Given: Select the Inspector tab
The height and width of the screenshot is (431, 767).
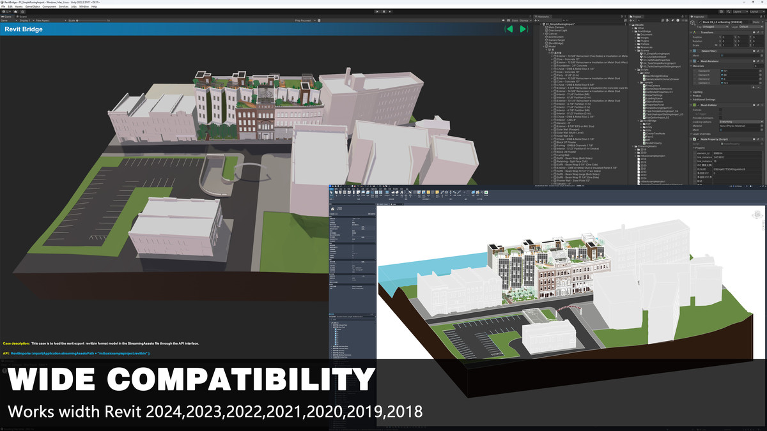Looking at the screenshot, I should 698,16.
